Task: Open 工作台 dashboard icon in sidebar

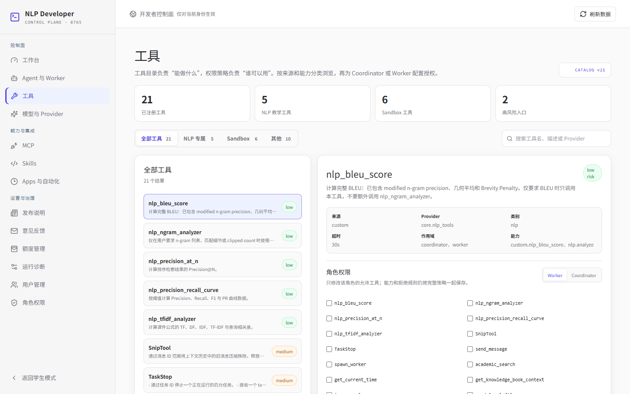Action: click(14, 60)
